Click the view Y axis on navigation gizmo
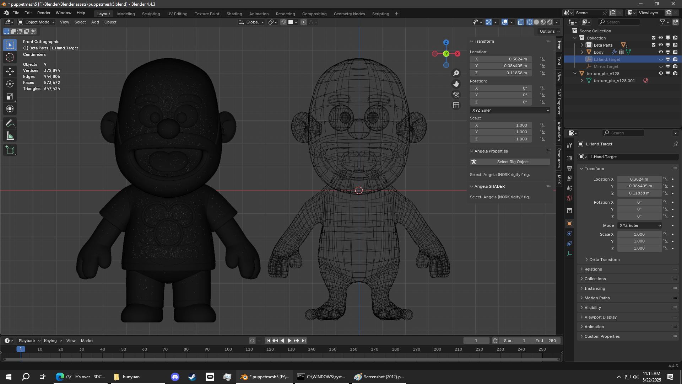Viewport: 682px width, 384px height. [x=446, y=54]
